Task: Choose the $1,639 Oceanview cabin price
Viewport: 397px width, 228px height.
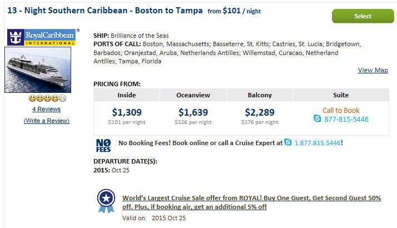Action: click(x=193, y=112)
